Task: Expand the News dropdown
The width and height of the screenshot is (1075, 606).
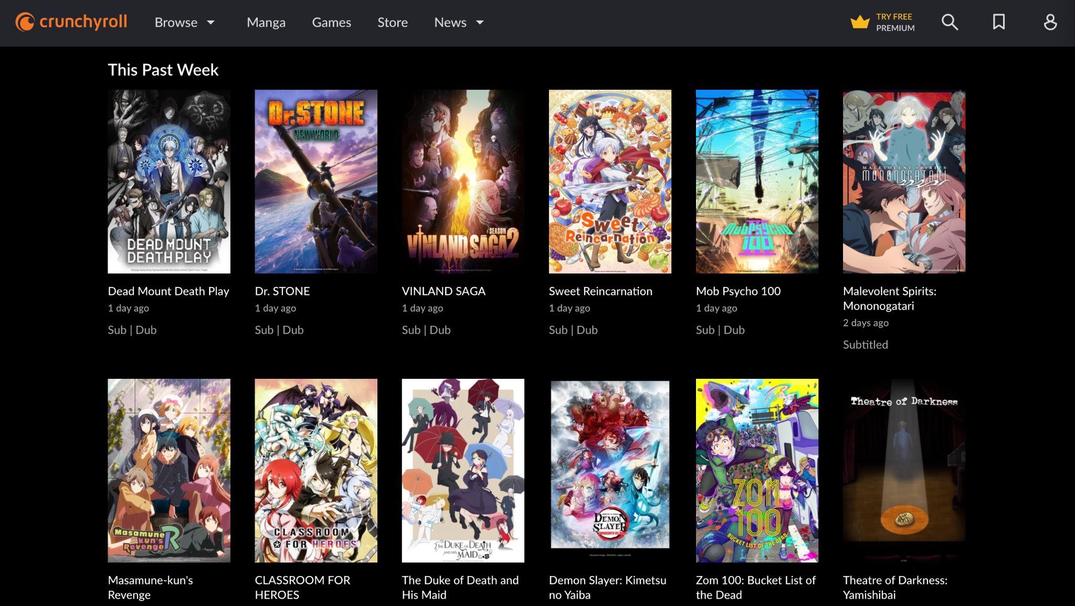Action: tap(459, 23)
